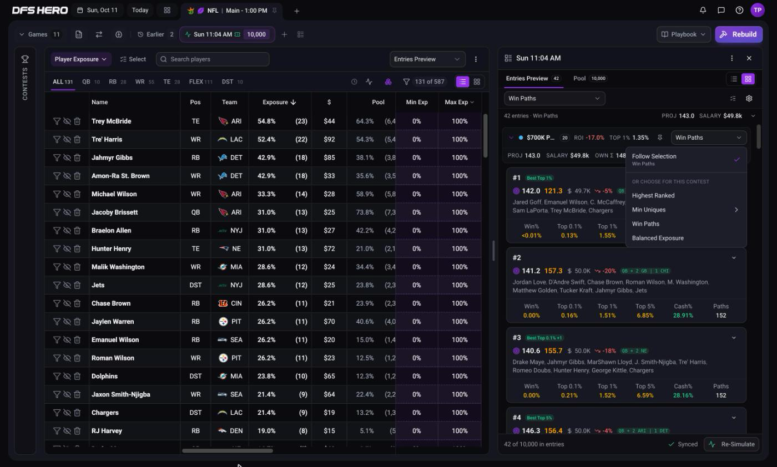777x467 pixels.
Task: Hide Michael Wilson using eye-slash icon
Action: click(67, 194)
